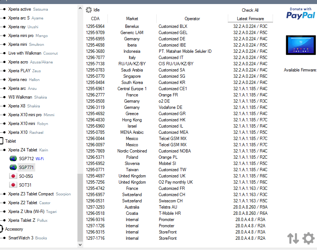The height and width of the screenshot is (250, 317).
Task: Select the SGP771 model label
Action: pos(26,168)
